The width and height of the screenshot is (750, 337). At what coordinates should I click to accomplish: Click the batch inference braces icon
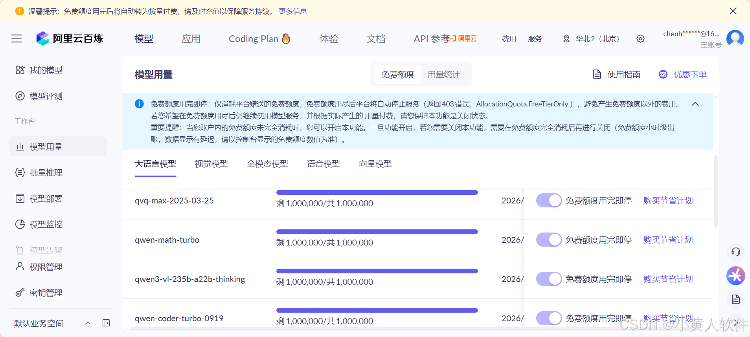[20, 172]
